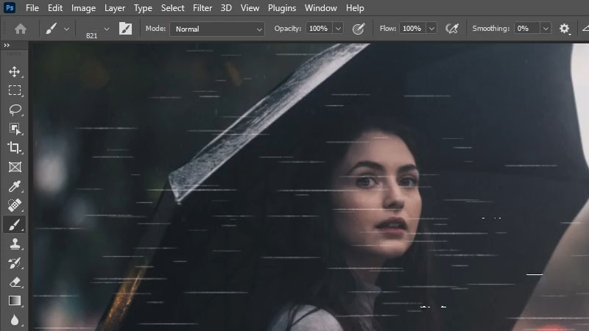This screenshot has width=589, height=331.
Task: Click the Opacity 100% value field
Action: (319, 29)
